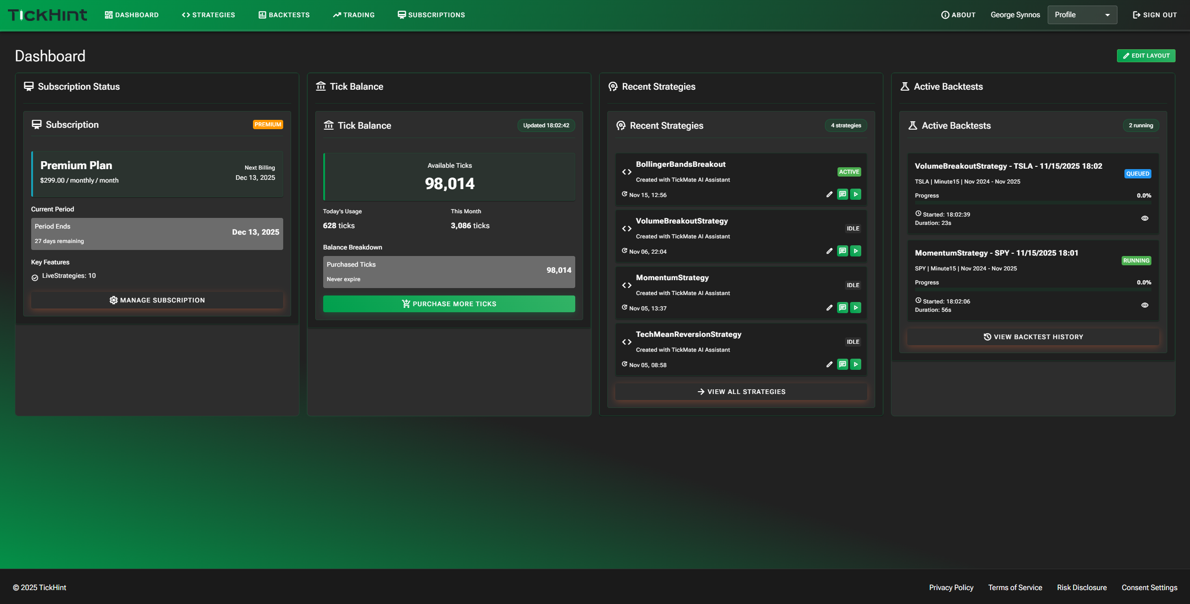
Task: Show the running MomentumStrategy backtest details
Action: (1145, 305)
